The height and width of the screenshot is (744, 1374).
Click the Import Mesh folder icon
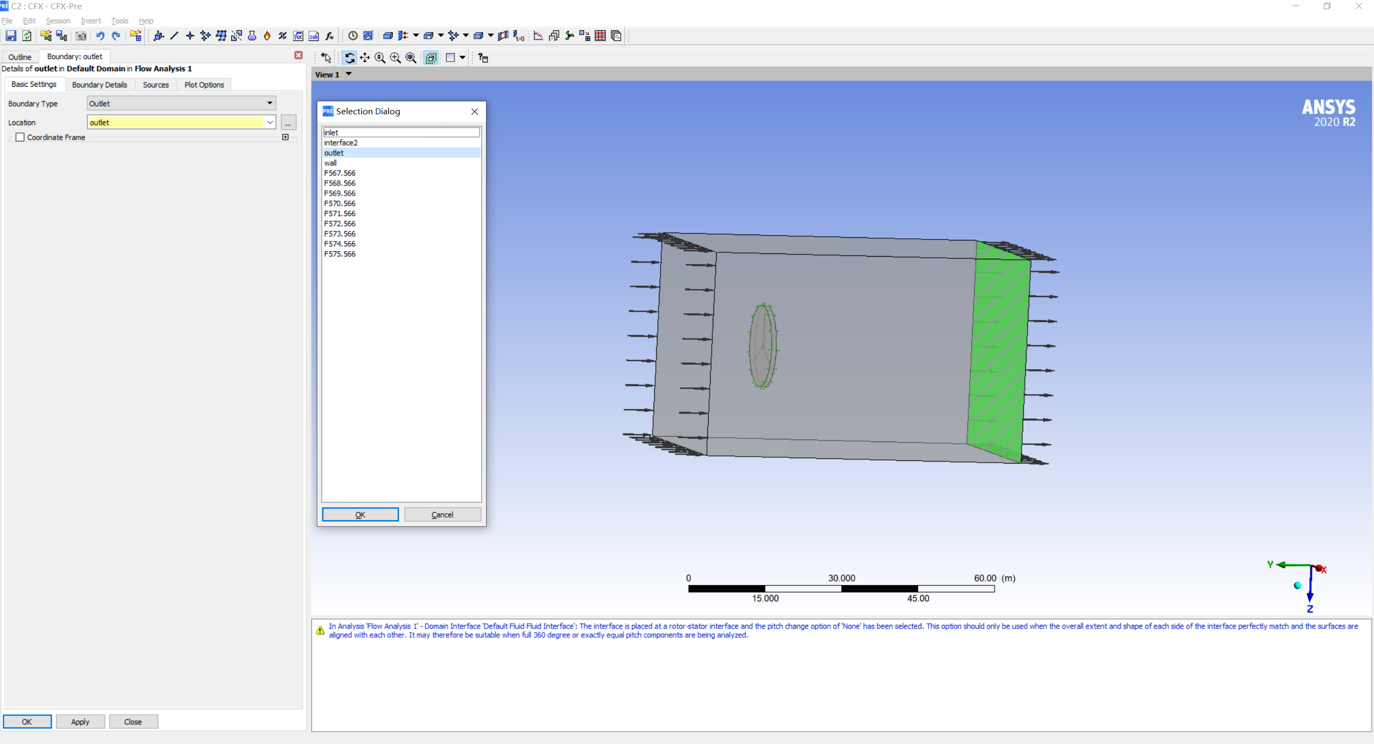click(136, 36)
